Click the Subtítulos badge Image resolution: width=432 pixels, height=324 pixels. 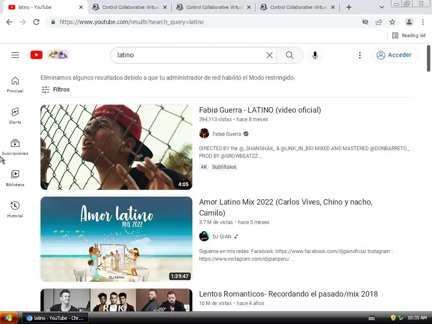pyautogui.click(x=224, y=167)
